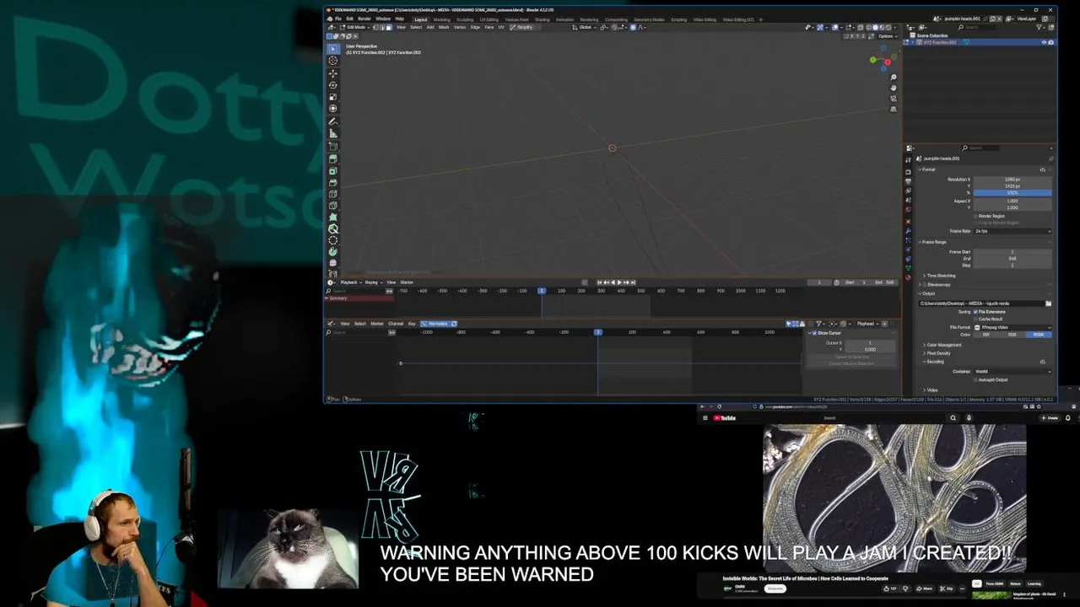
Task: Switch to the Modeling workspace tab
Action: [442, 19]
